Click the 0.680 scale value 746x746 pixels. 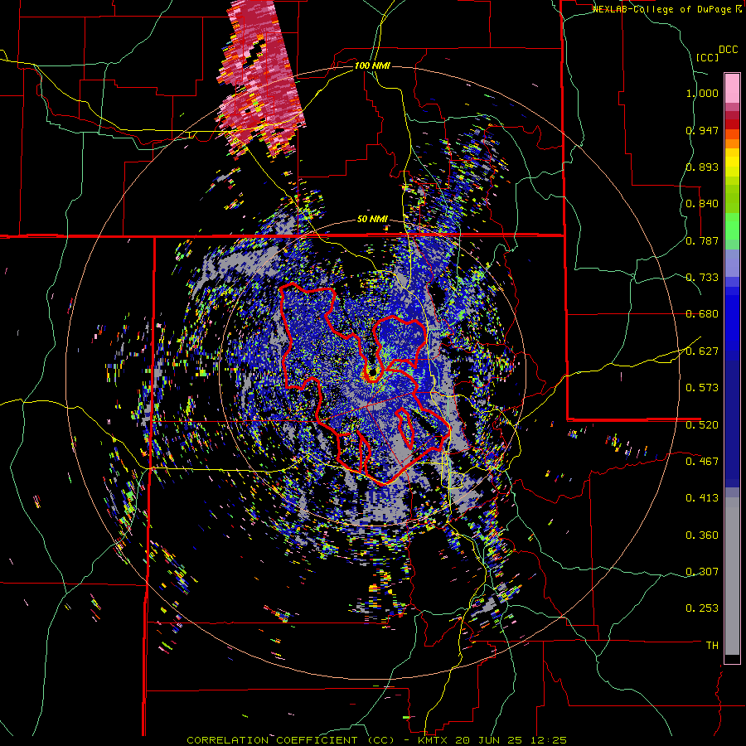pos(702,314)
